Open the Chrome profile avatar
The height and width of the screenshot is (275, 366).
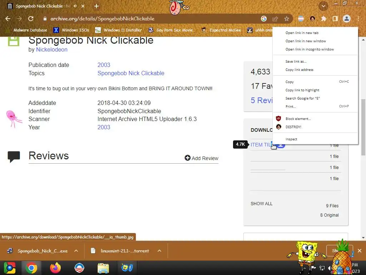coord(347,19)
